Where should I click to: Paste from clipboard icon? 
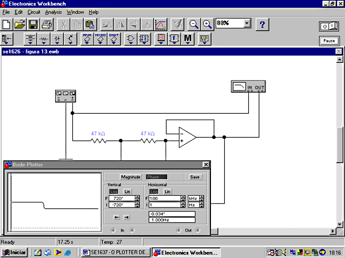point(90,24)
